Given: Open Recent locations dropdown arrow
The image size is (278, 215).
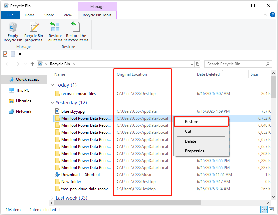Looking at the screenshot, I should pos(25,64).
